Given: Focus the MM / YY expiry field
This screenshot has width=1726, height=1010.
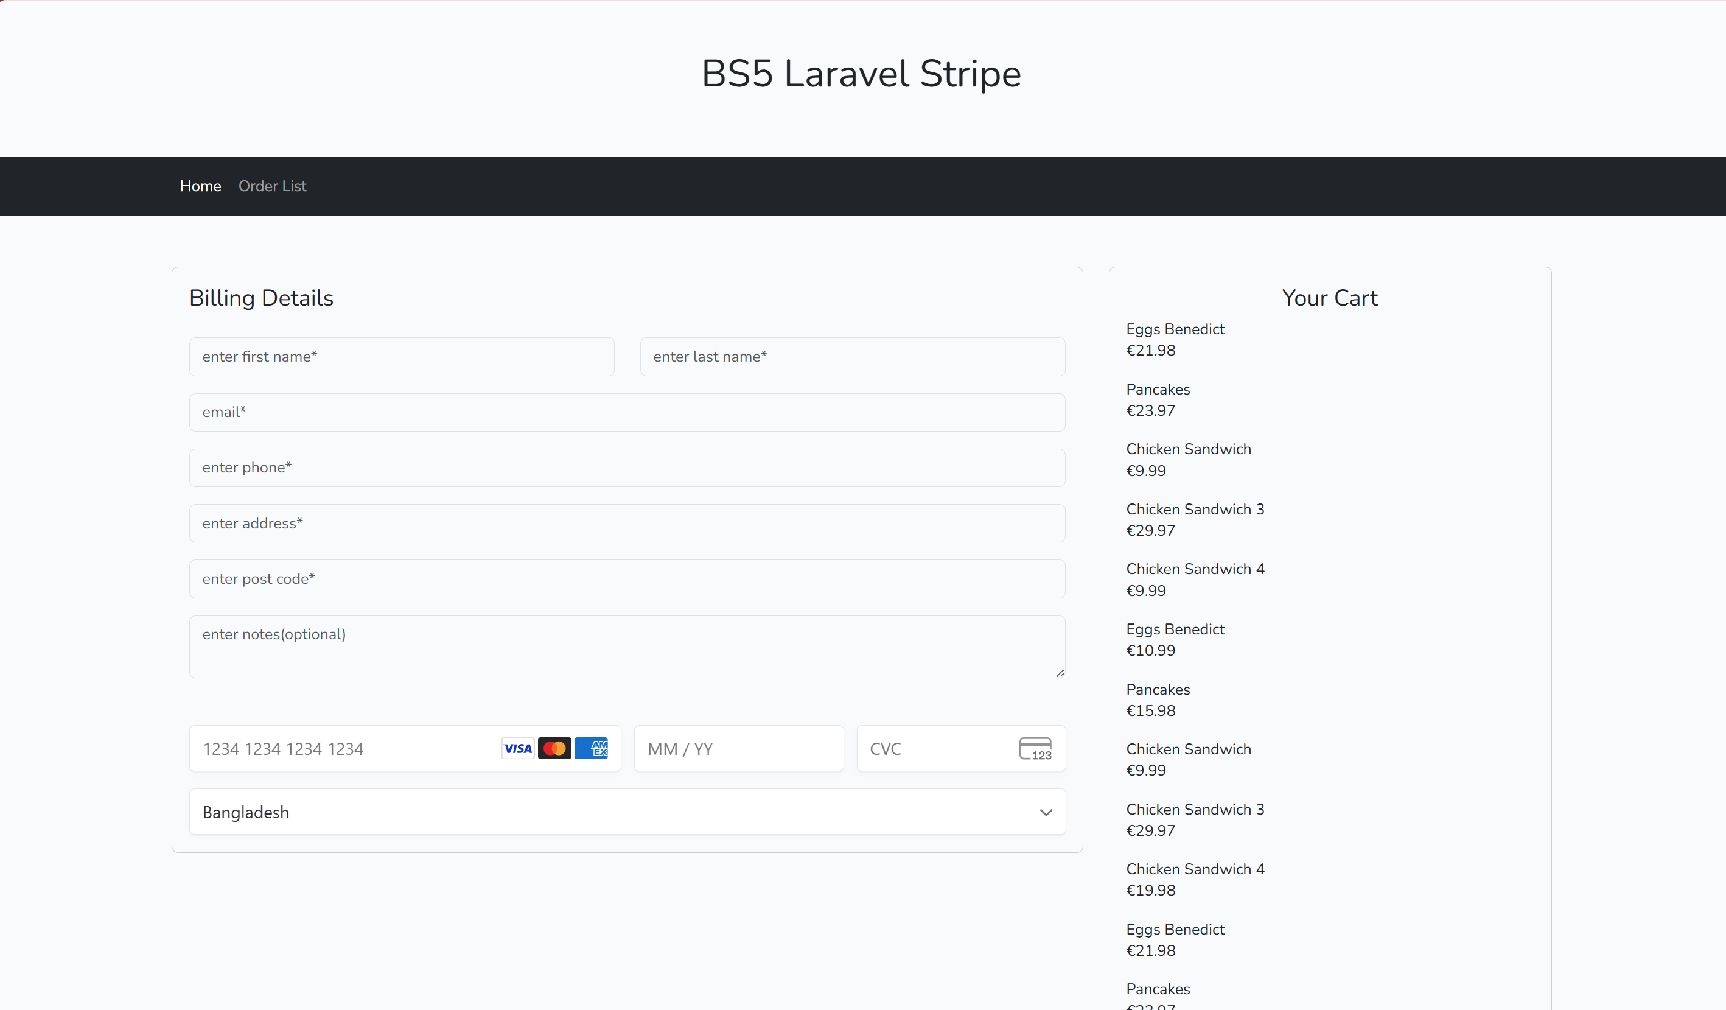Looking at the screenshot, I should pos(738,749).
